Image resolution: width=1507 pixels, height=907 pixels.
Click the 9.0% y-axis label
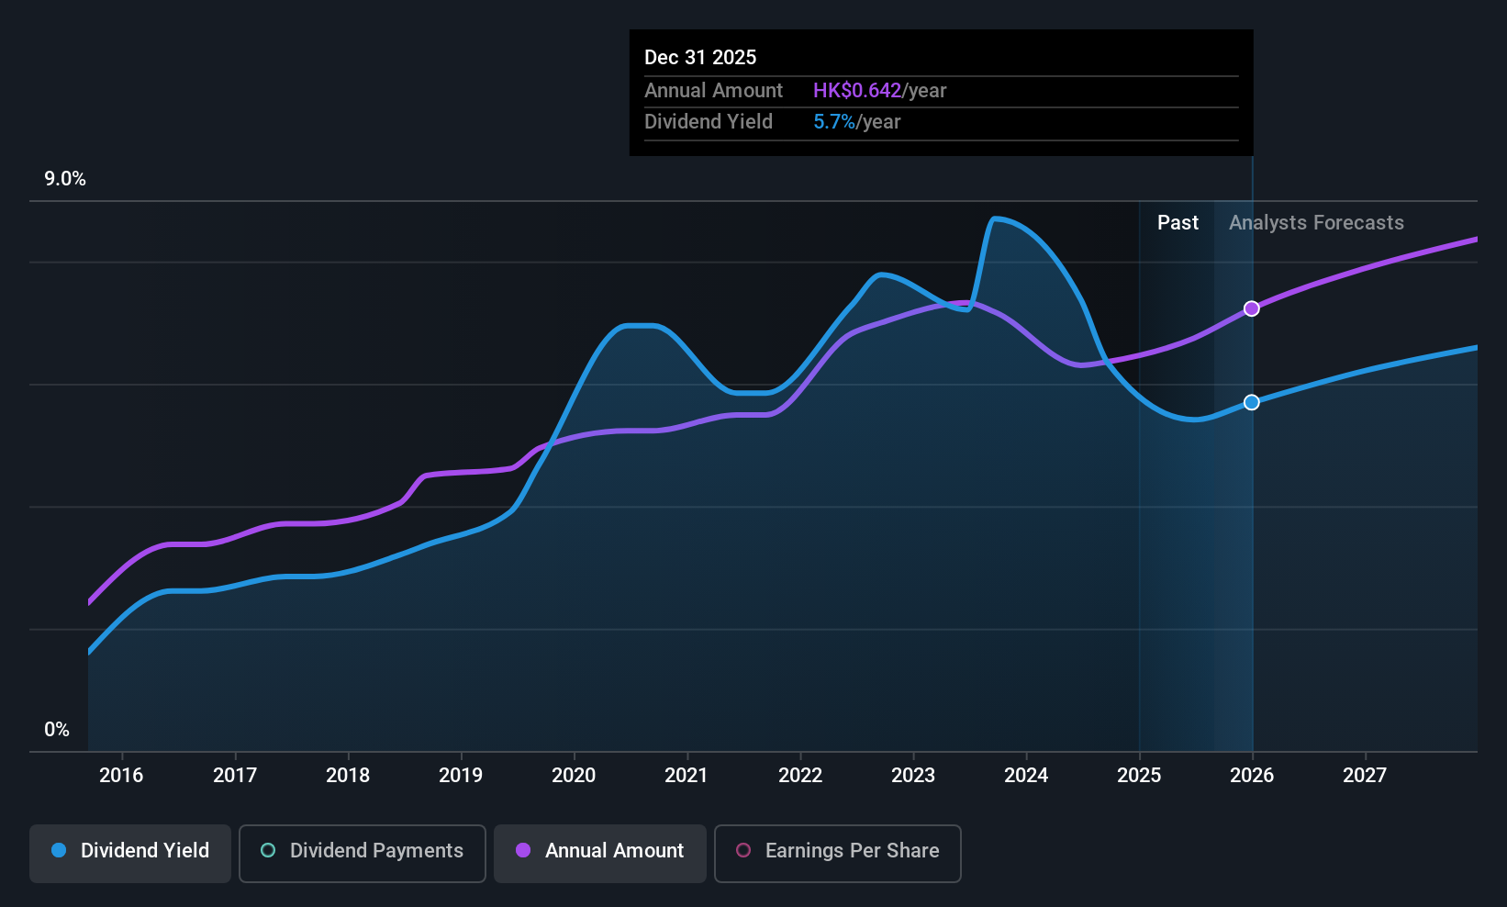coord(65,179)
